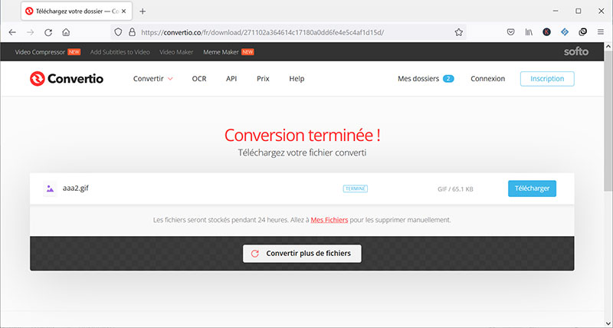Image resolution: width=613 pixels, height=328 pixels.
Task: Open Mes dossiers
Action: [x=418, y=79]
